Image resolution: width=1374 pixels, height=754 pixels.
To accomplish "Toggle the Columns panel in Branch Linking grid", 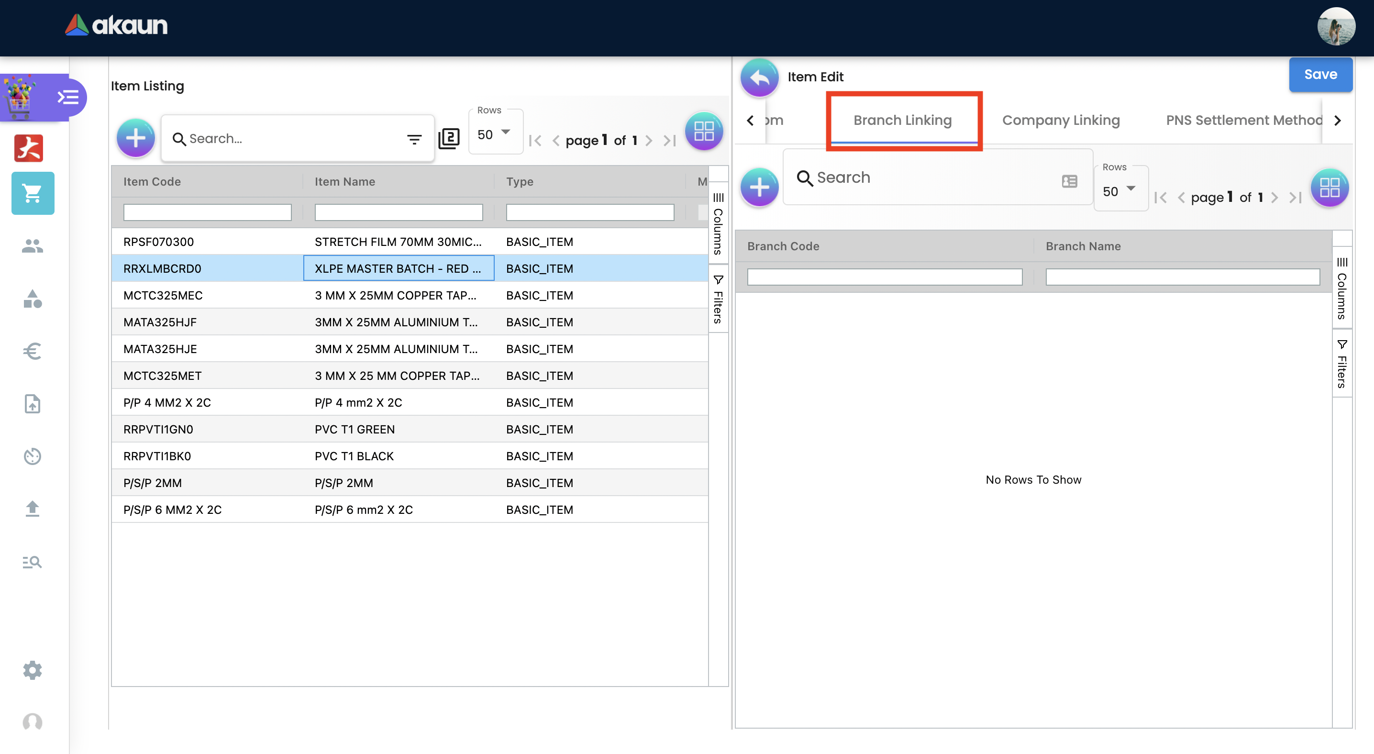I will (1341, 288).
